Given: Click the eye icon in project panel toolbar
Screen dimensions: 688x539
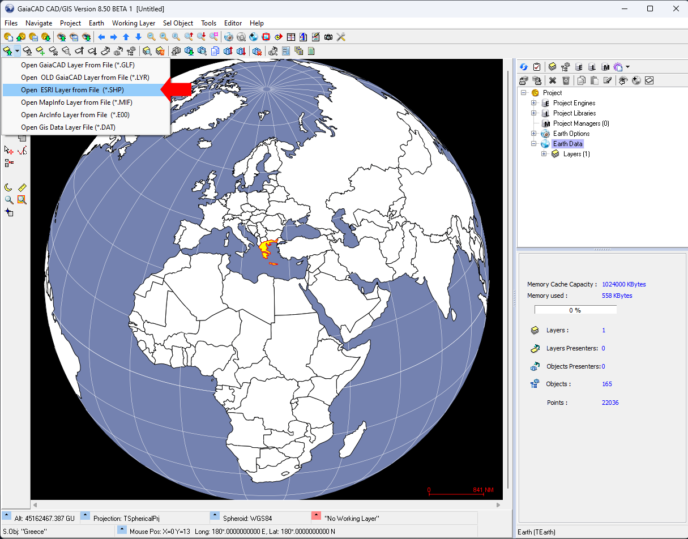Looking at the screenshot, I should click(x=623, y=80).
